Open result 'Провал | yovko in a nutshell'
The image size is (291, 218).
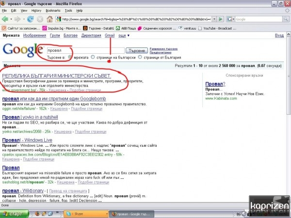point(30,117)
